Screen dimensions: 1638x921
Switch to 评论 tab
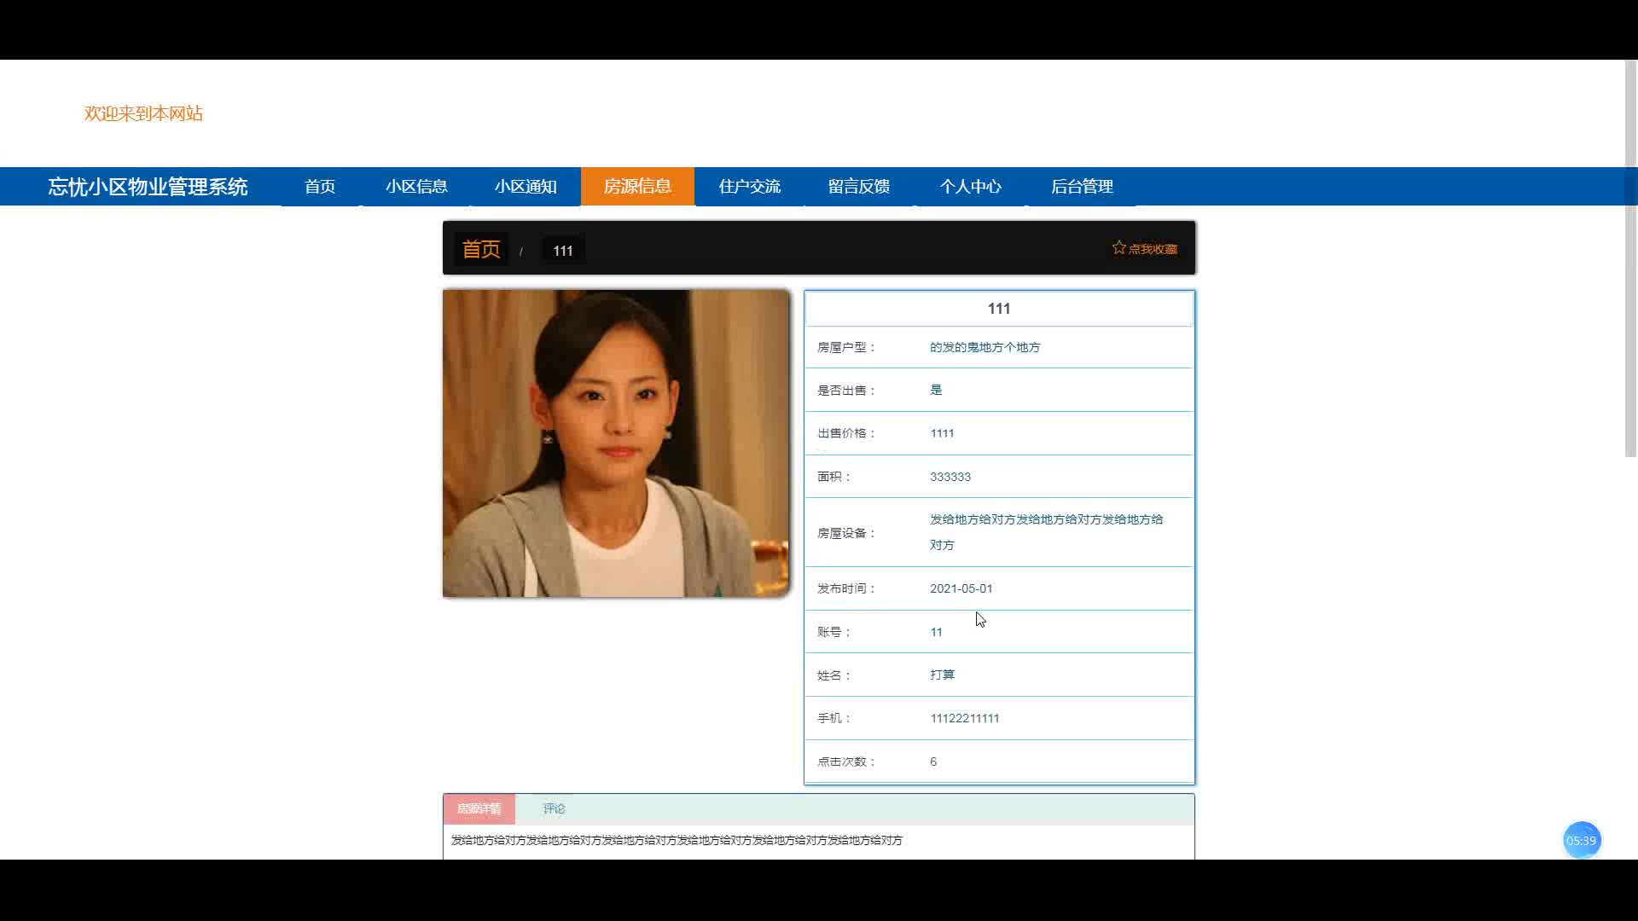coord(554,808)
